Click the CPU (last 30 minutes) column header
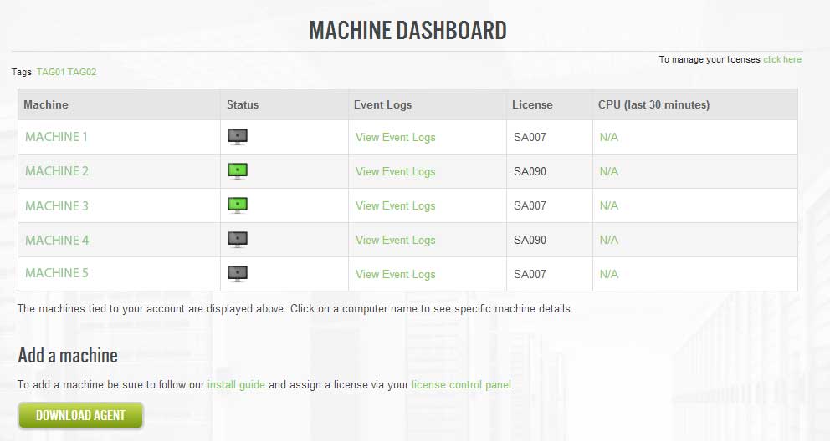830x441 pixels. click(653, 104)
